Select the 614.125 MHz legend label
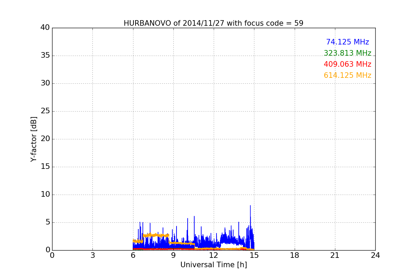Viewport: 417px width, 278px height. tap(347, 75)
